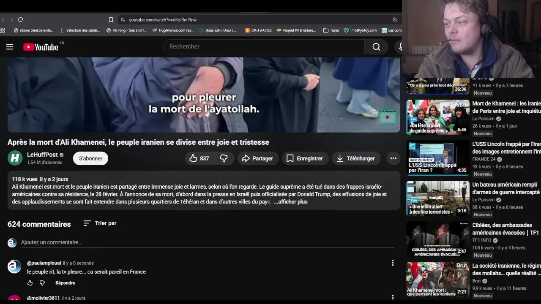
Task: Go forward in the browser
Action: [x=11, y=20]
